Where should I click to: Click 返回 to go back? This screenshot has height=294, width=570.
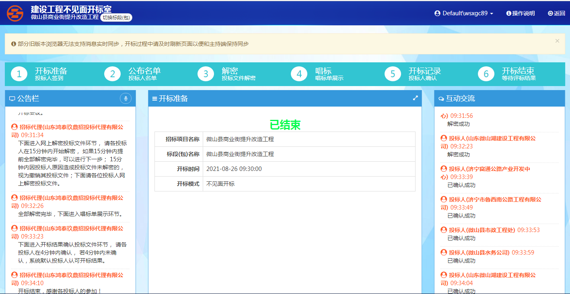(x=556, y=13)
